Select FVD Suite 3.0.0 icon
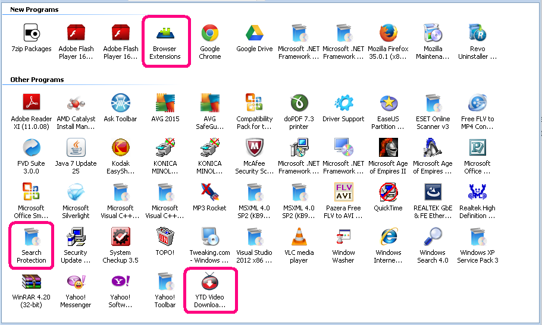The width and height of the screenshot is (542, 325). 32,147
